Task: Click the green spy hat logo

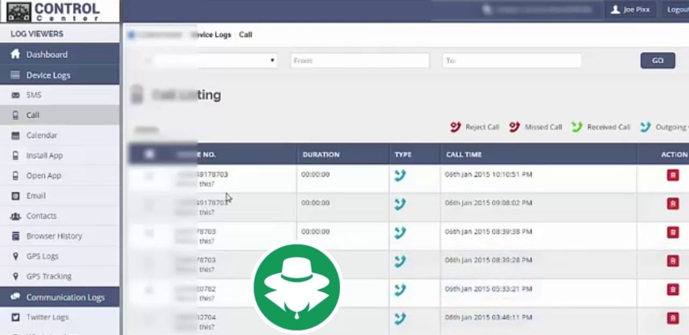Action: [x=297, y=288]
